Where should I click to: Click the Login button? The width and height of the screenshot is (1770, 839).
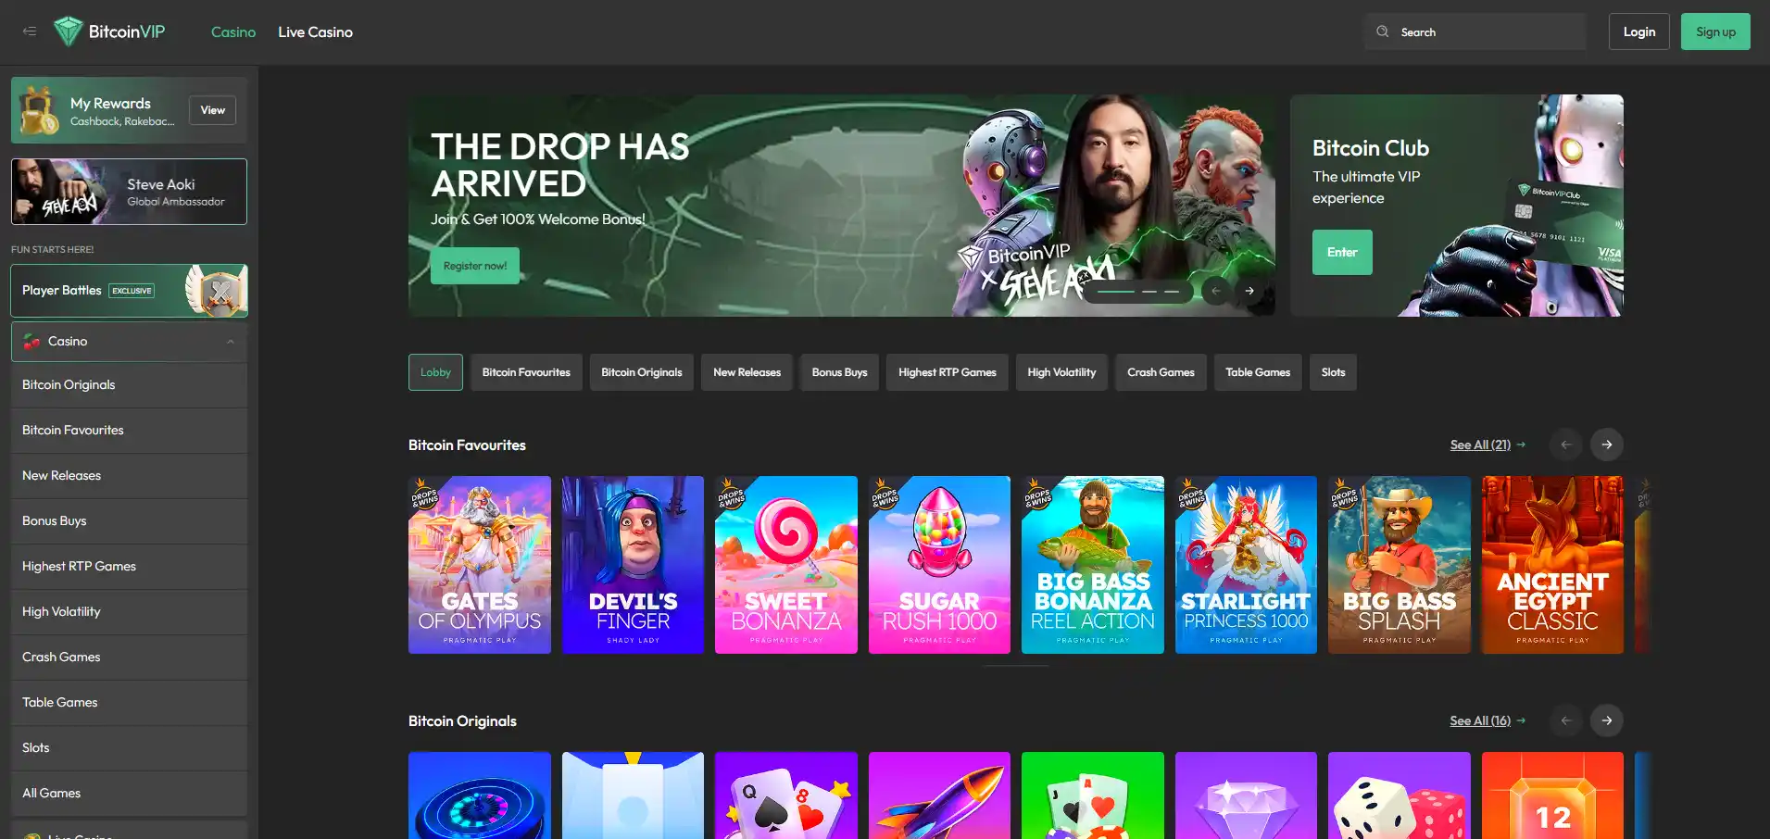1639,31
